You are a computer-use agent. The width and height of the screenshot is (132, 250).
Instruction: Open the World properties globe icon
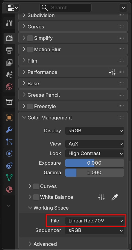[x=9, y=87]
